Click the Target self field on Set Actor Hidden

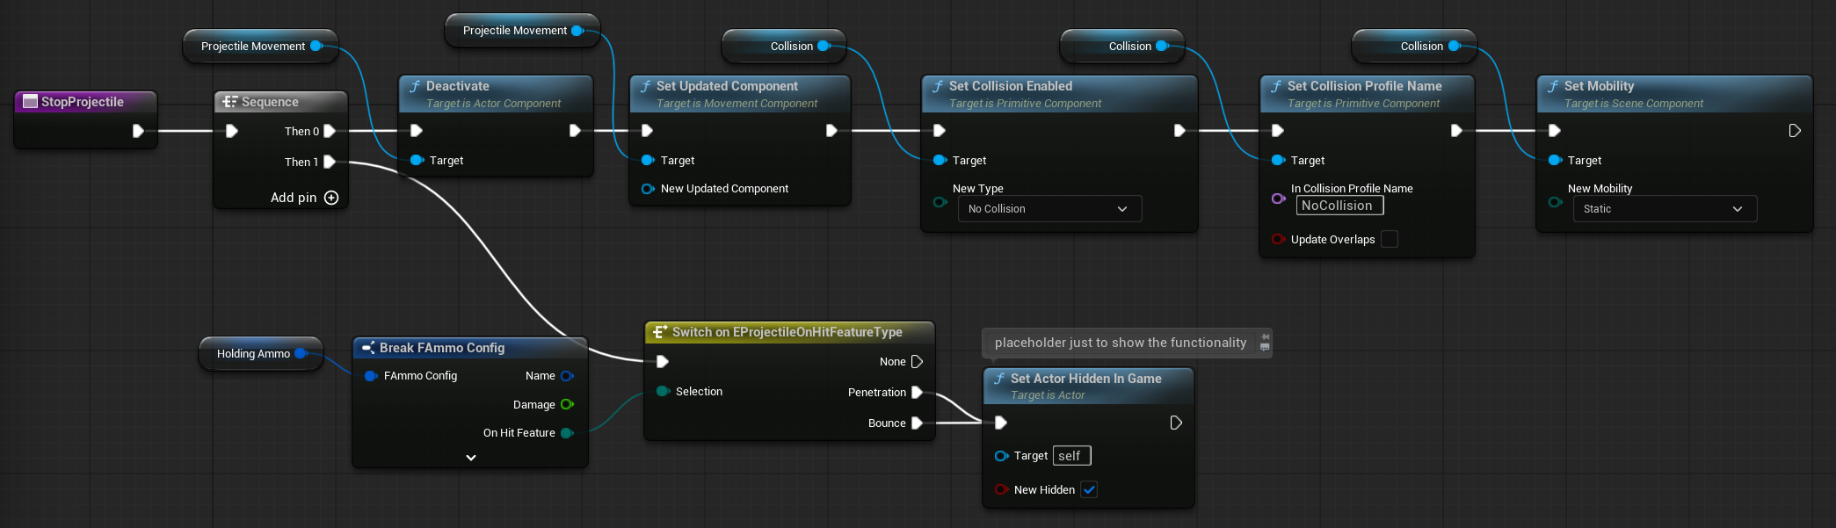click(x=1070, y=456)
